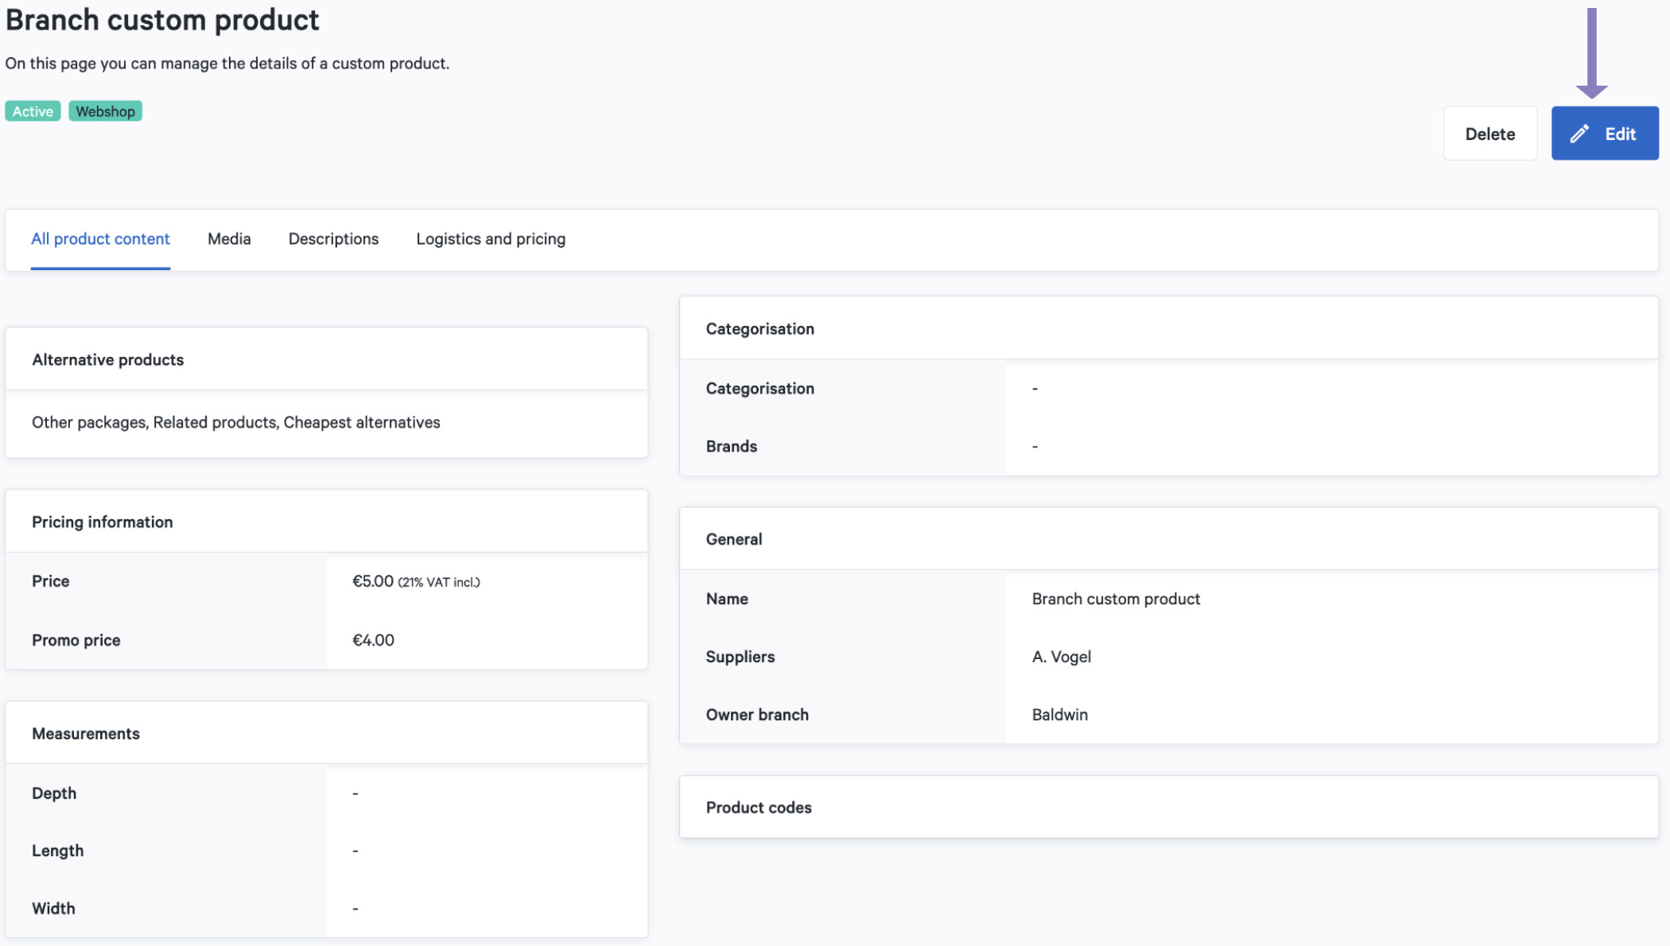
Task: Expand the Product codes section
Action: pos(1169,807)
